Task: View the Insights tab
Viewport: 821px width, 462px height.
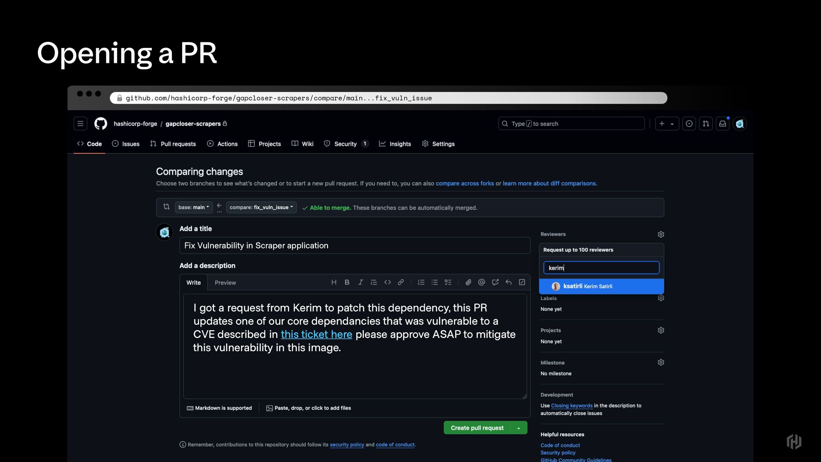Action: pos(395,144)
